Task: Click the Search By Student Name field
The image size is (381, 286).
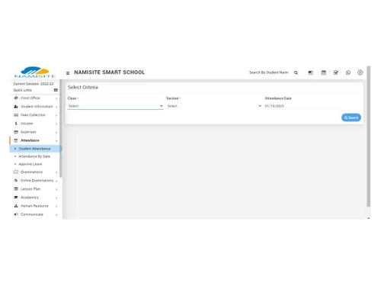Action: (269, 72)
